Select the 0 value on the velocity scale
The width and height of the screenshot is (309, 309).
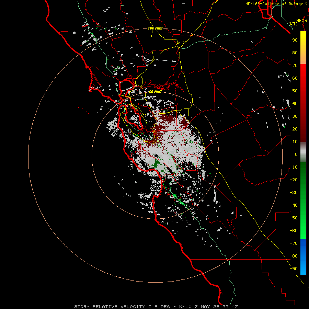(296, 154)
